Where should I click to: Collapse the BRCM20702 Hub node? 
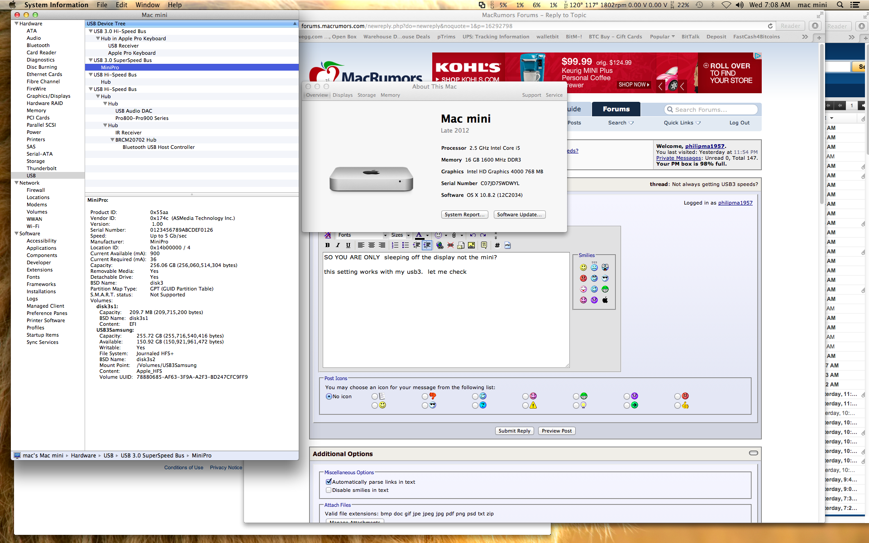112,140
